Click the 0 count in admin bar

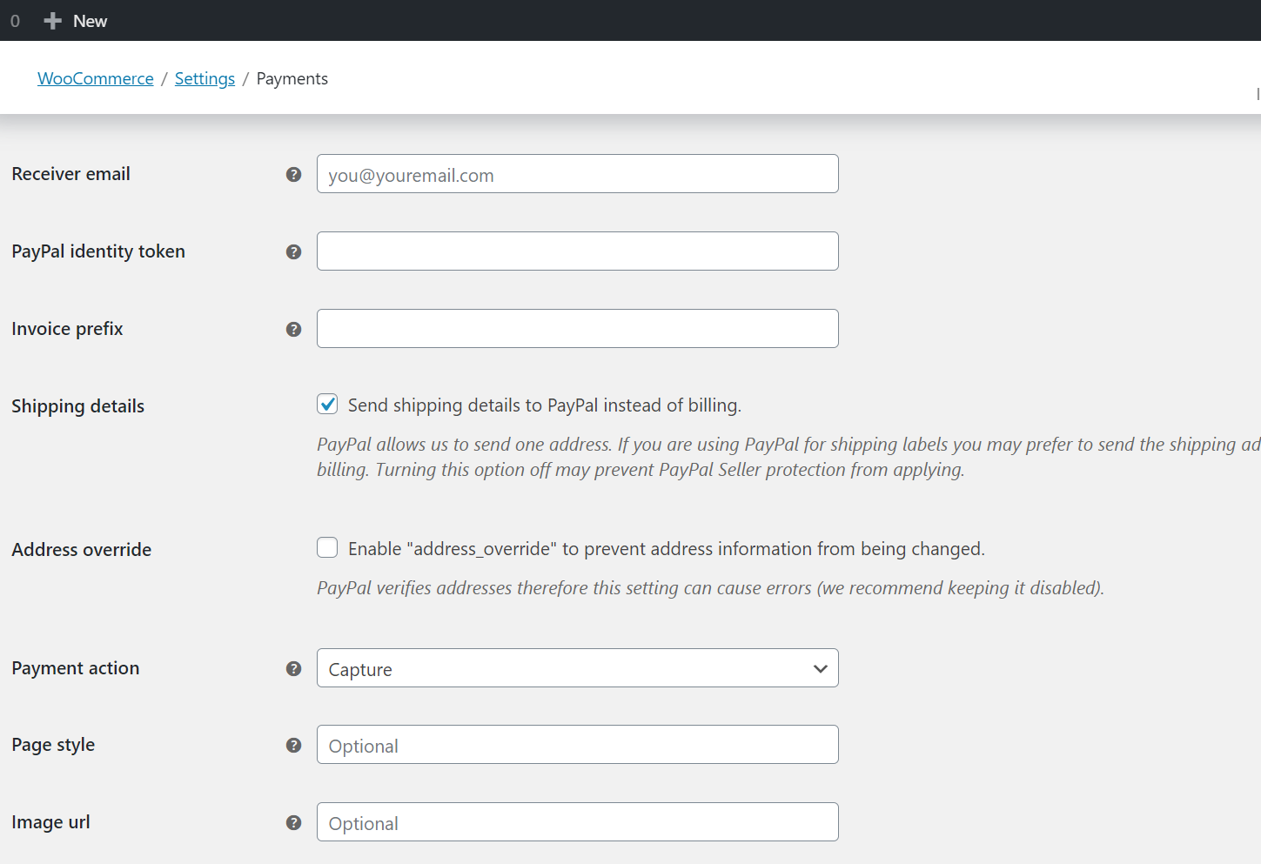pos(15,21)
